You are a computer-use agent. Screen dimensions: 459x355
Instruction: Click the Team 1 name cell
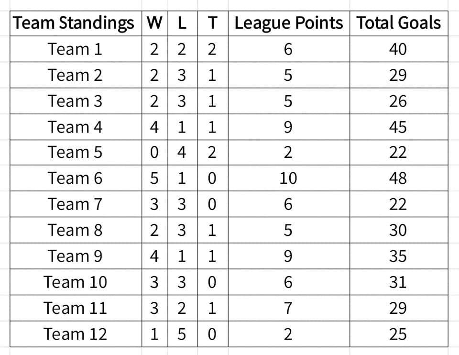(x=76, y=49)
